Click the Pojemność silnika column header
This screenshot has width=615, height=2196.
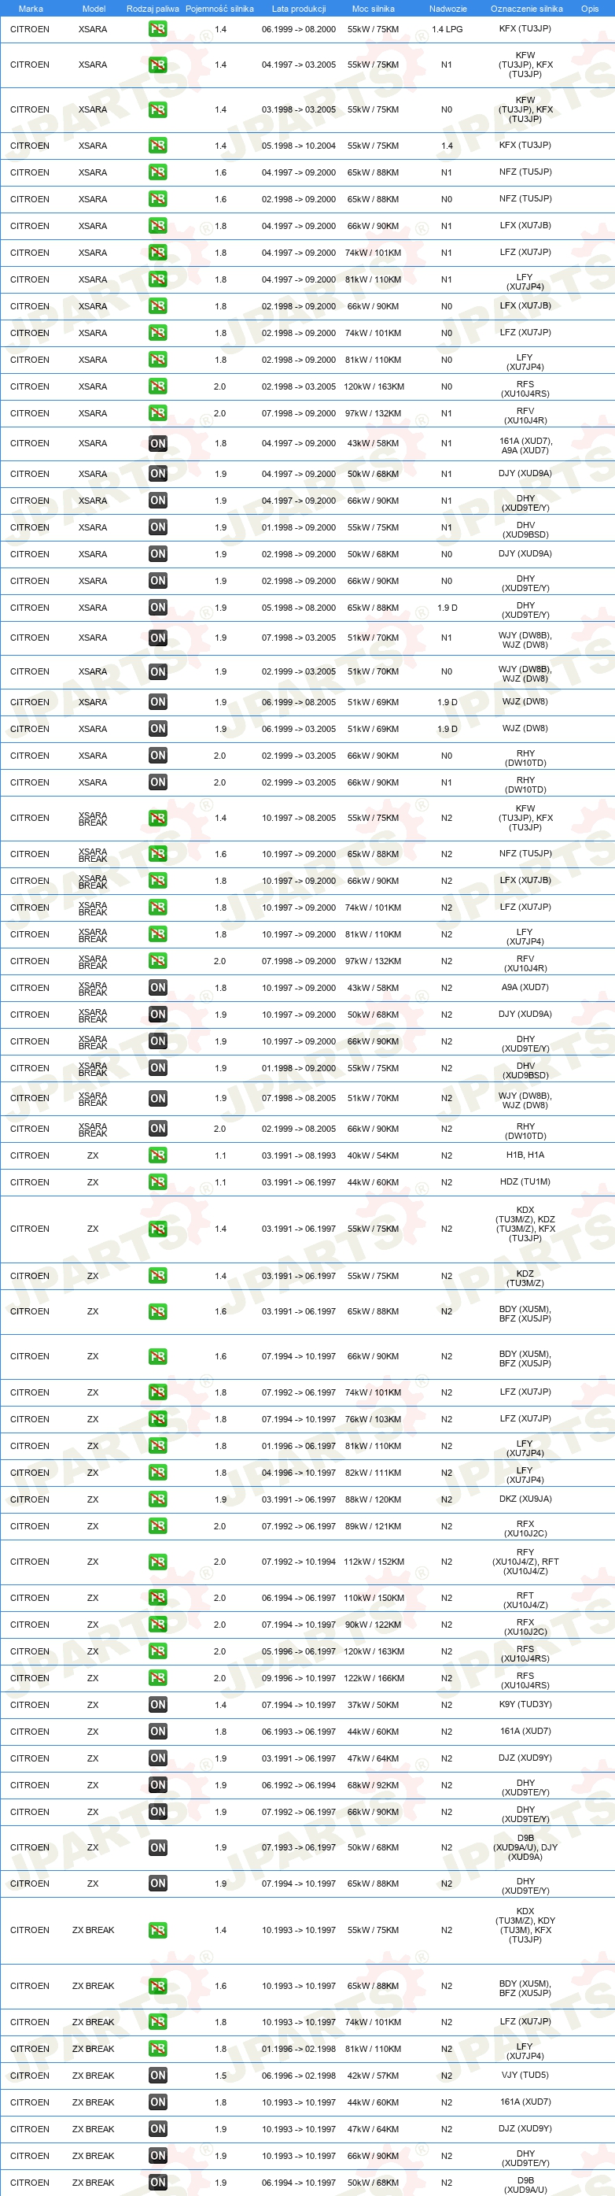point(219,9)
